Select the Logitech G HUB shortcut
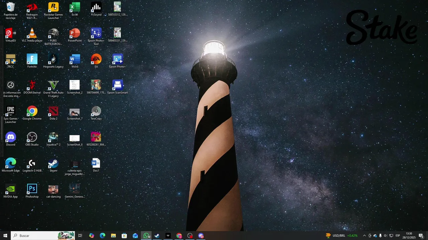This screenshot has width=428, height=240. point(32,165)
